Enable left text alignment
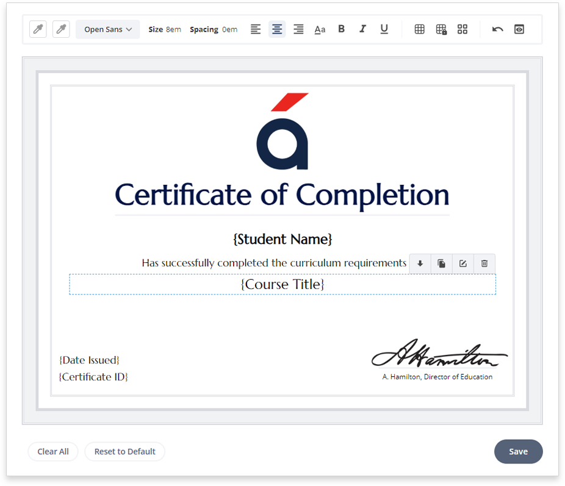The height and width of the screenshot is (486, 565). pos(256,29)
